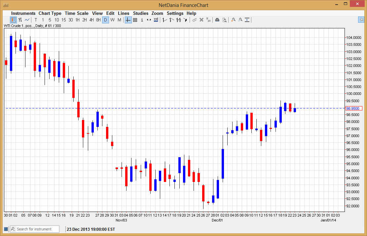Screen dimensions: 367x236
Task: Click the greyed parallel lines icon
Action: tap(194, 20)
